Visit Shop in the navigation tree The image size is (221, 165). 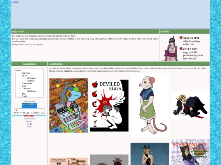24,86
